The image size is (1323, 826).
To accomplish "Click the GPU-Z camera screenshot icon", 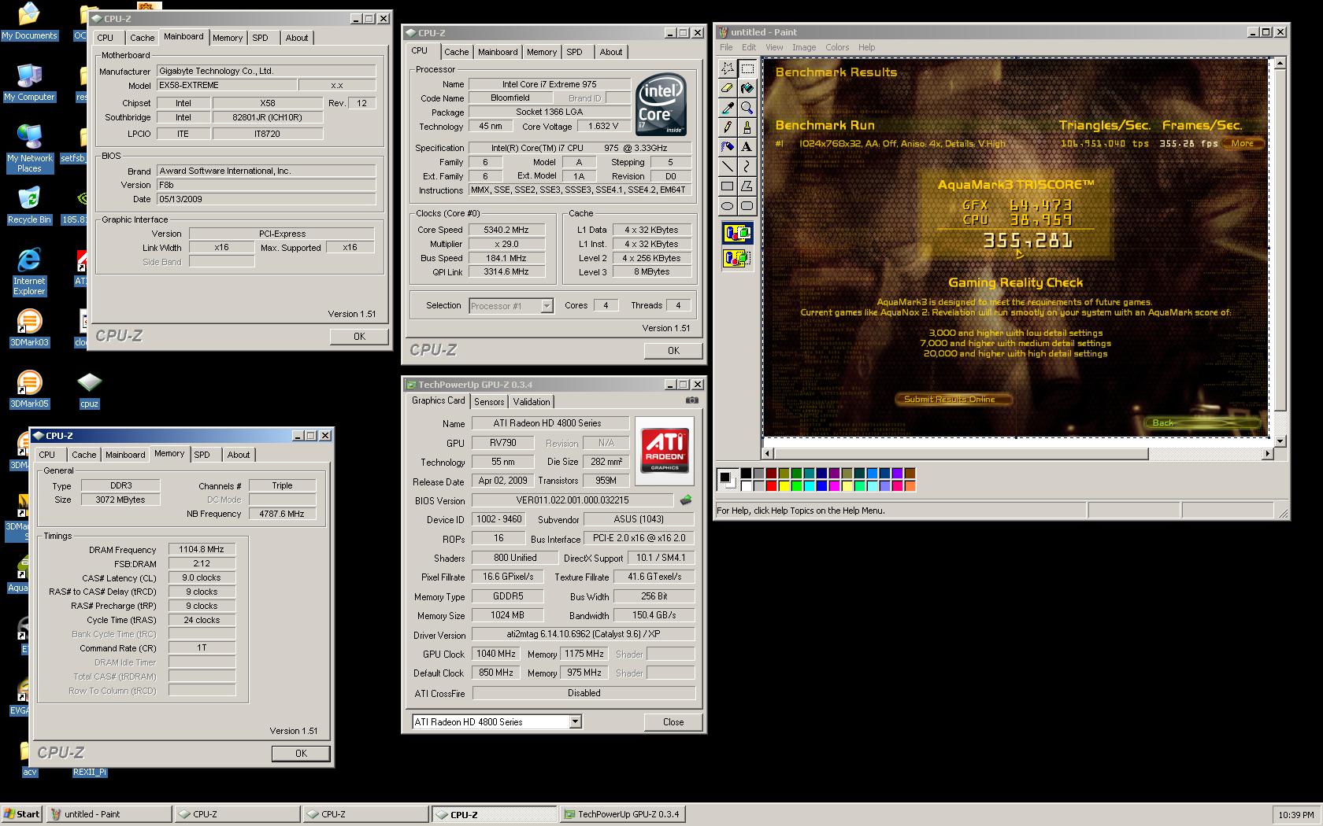I will (691, 400).
